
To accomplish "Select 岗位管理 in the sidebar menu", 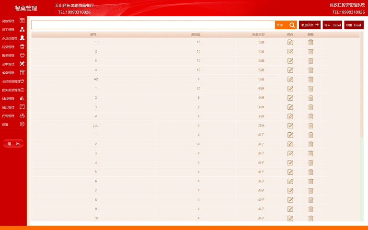I will [13, 21].
